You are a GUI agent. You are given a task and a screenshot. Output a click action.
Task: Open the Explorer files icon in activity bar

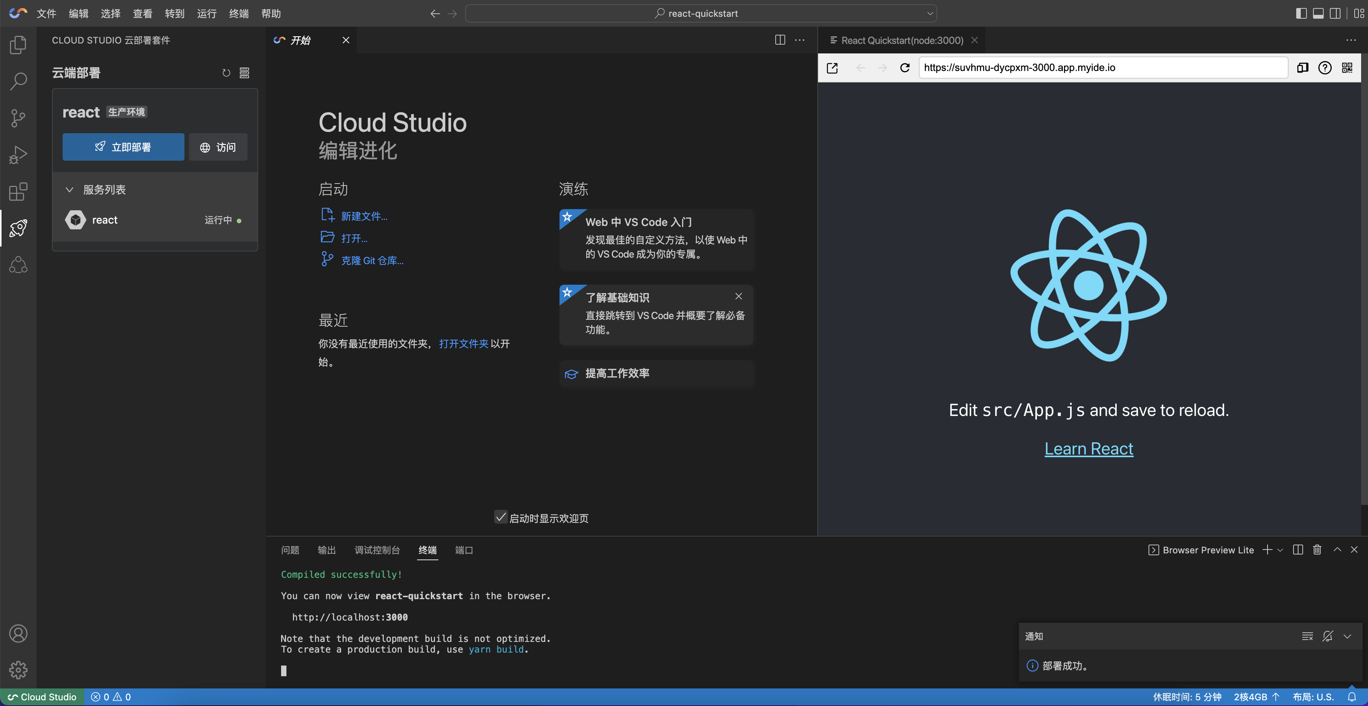point(18,45)
